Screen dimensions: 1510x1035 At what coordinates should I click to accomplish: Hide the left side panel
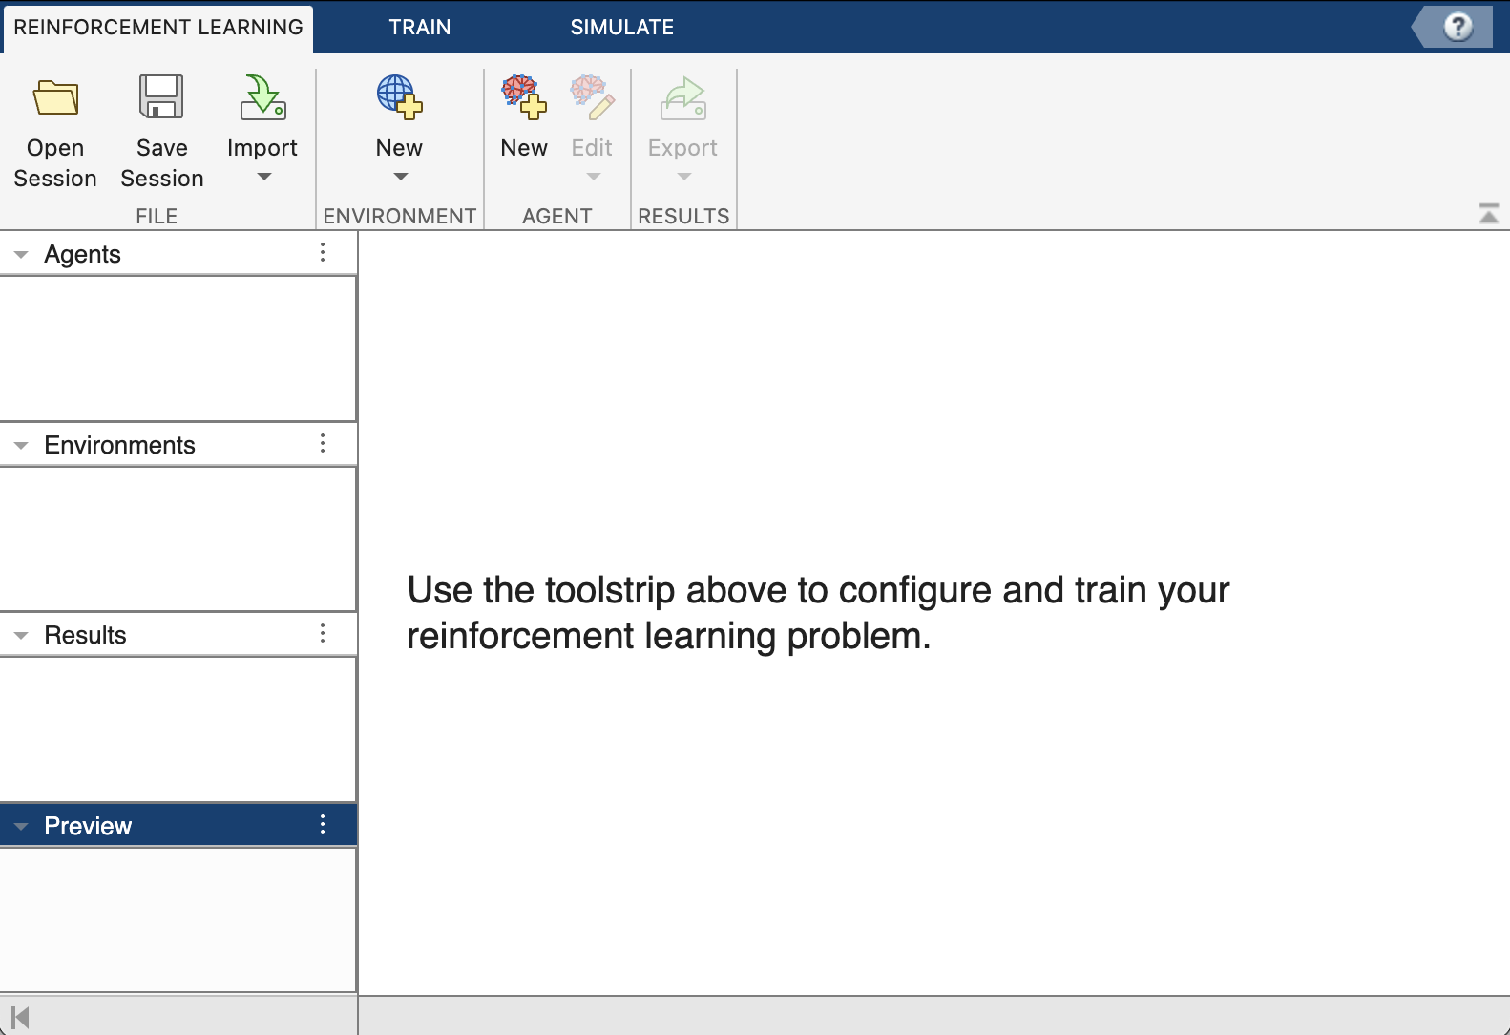pyautogui.click(x=20, y=1018)
